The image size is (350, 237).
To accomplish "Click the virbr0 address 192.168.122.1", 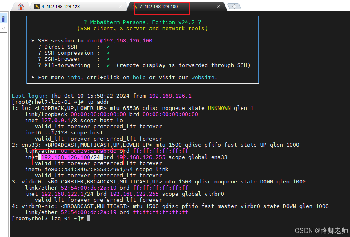I will click(62, 194).
